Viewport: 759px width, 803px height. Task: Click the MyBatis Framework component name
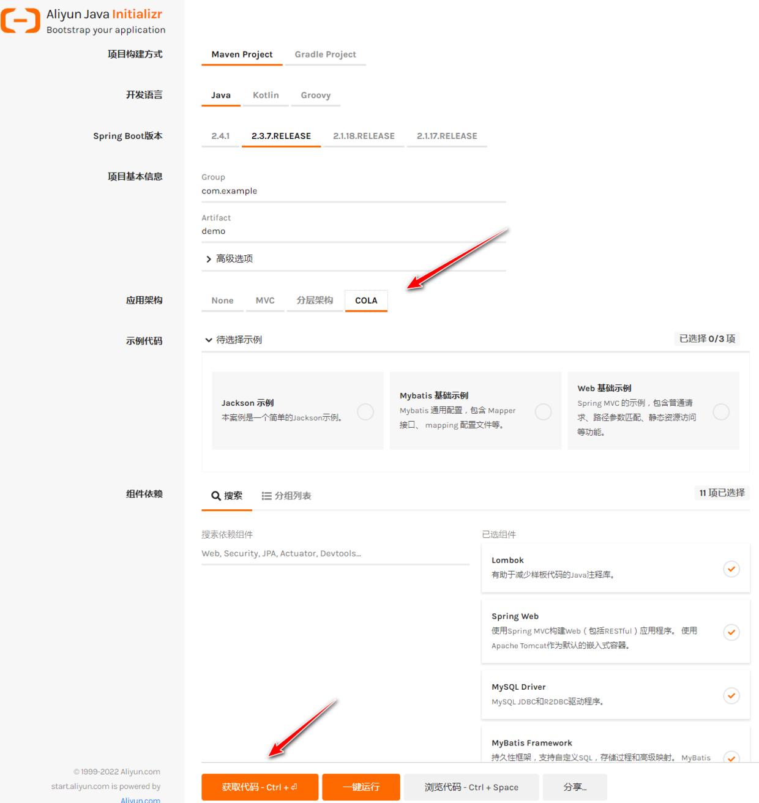[532, 743]
